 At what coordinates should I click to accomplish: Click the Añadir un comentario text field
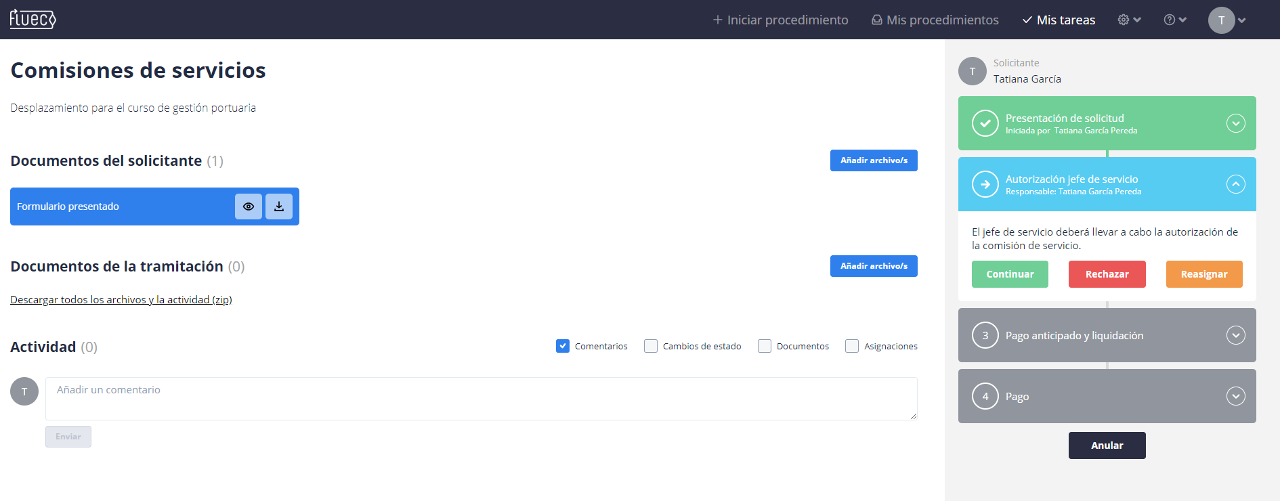481,398
